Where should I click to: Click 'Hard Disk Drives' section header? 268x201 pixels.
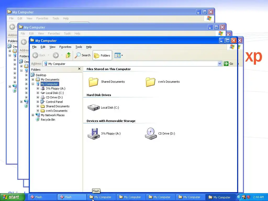pos(99,95)
